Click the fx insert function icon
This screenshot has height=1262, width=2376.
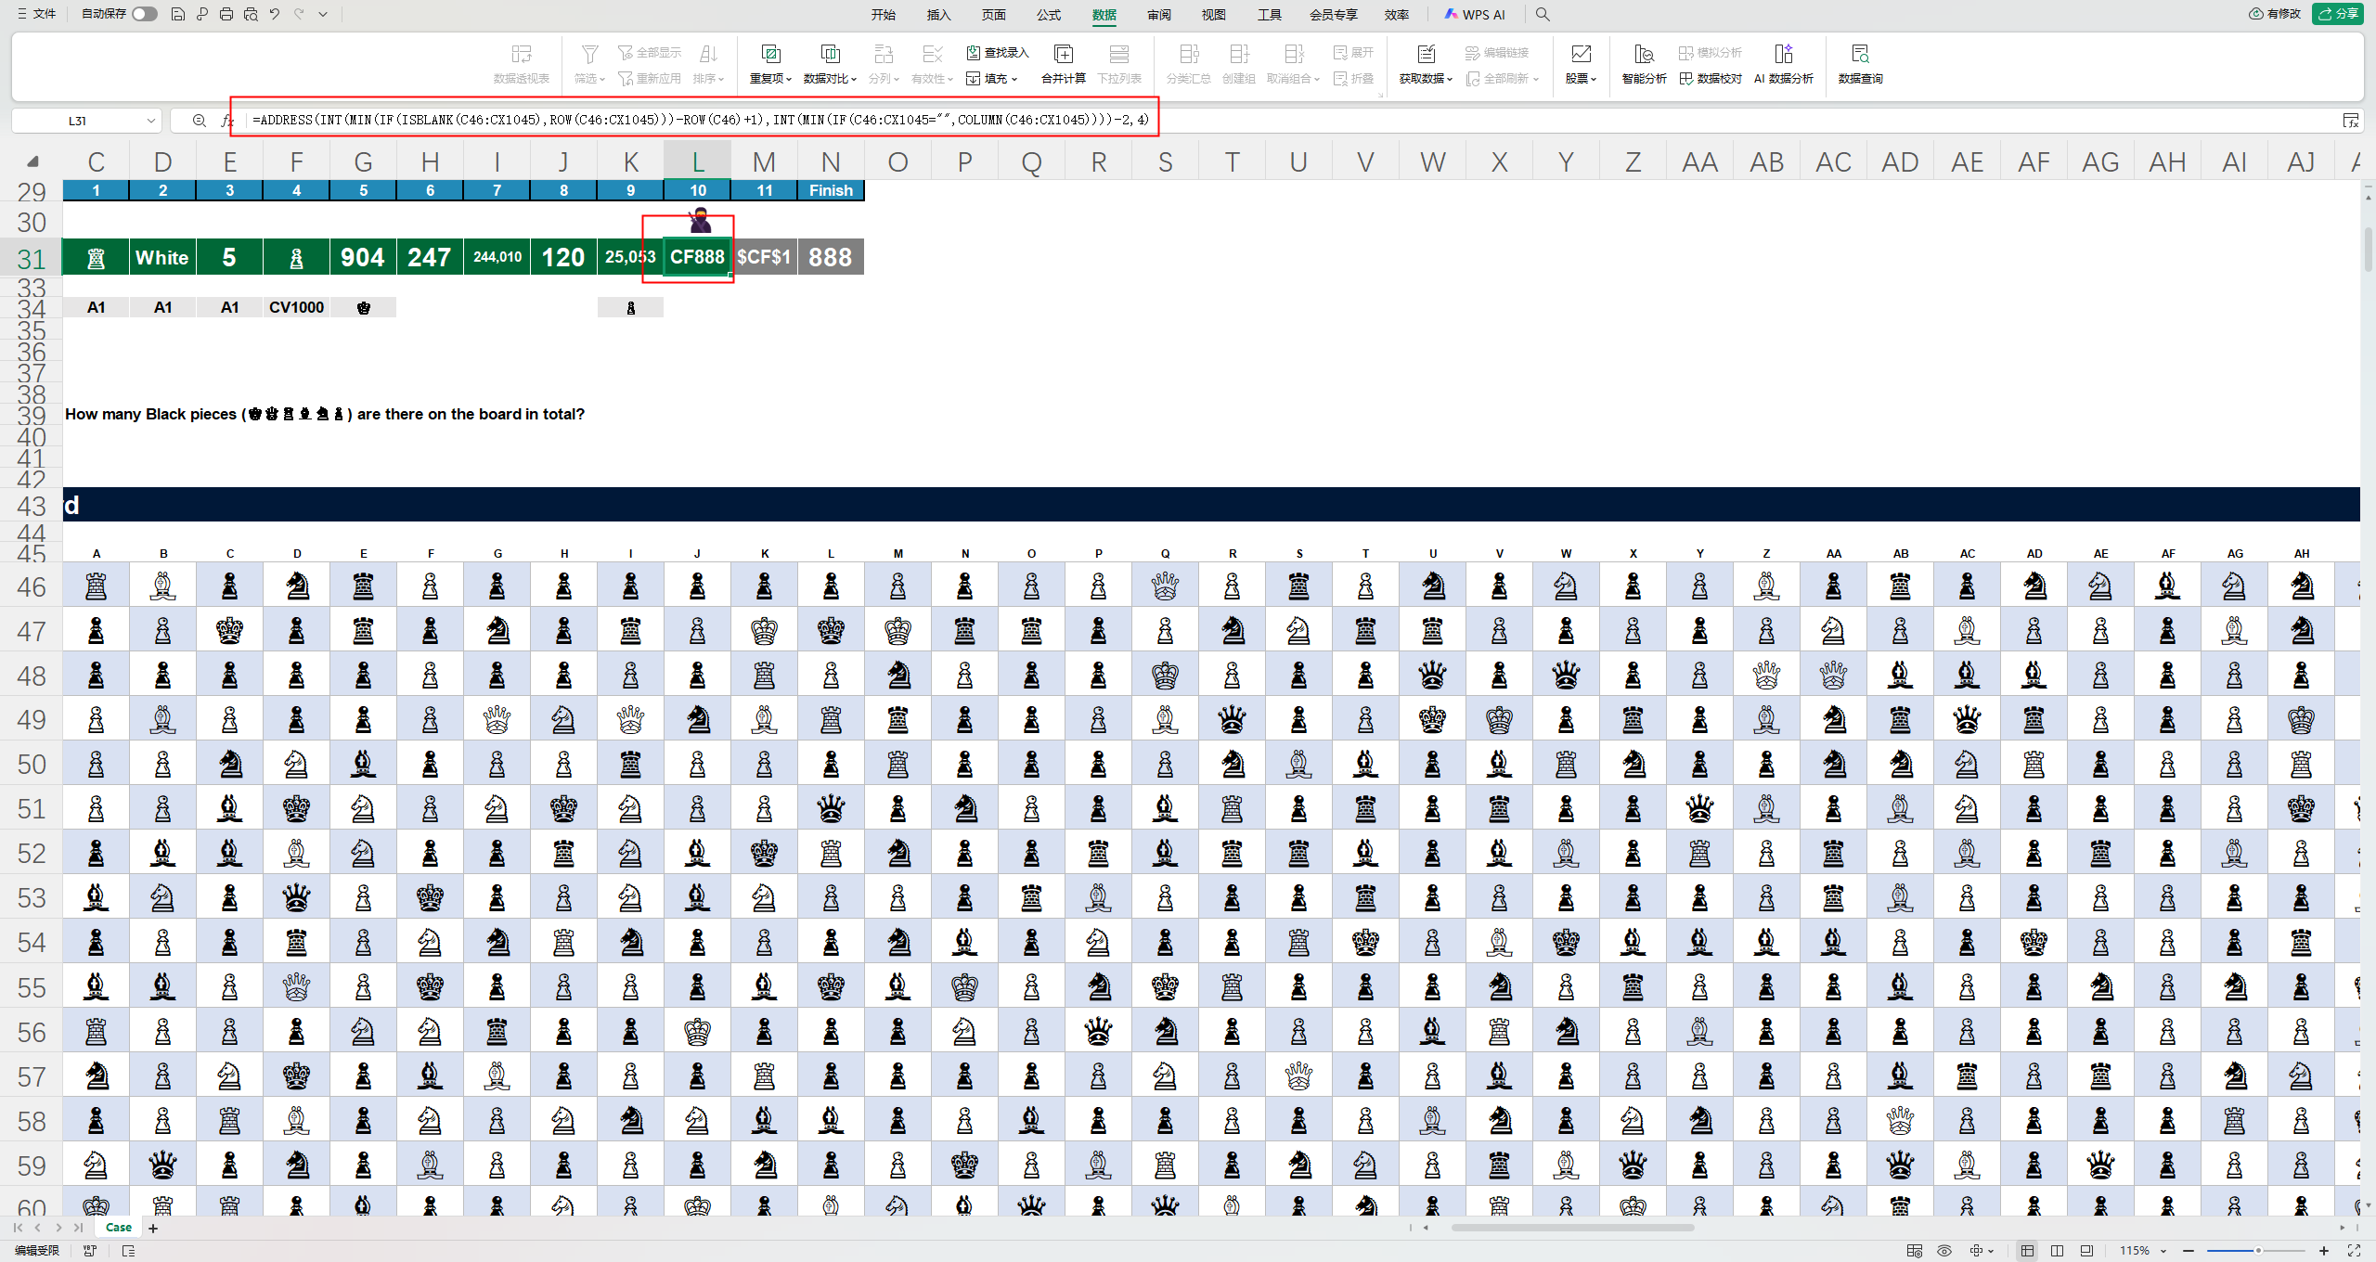point(226,121)
